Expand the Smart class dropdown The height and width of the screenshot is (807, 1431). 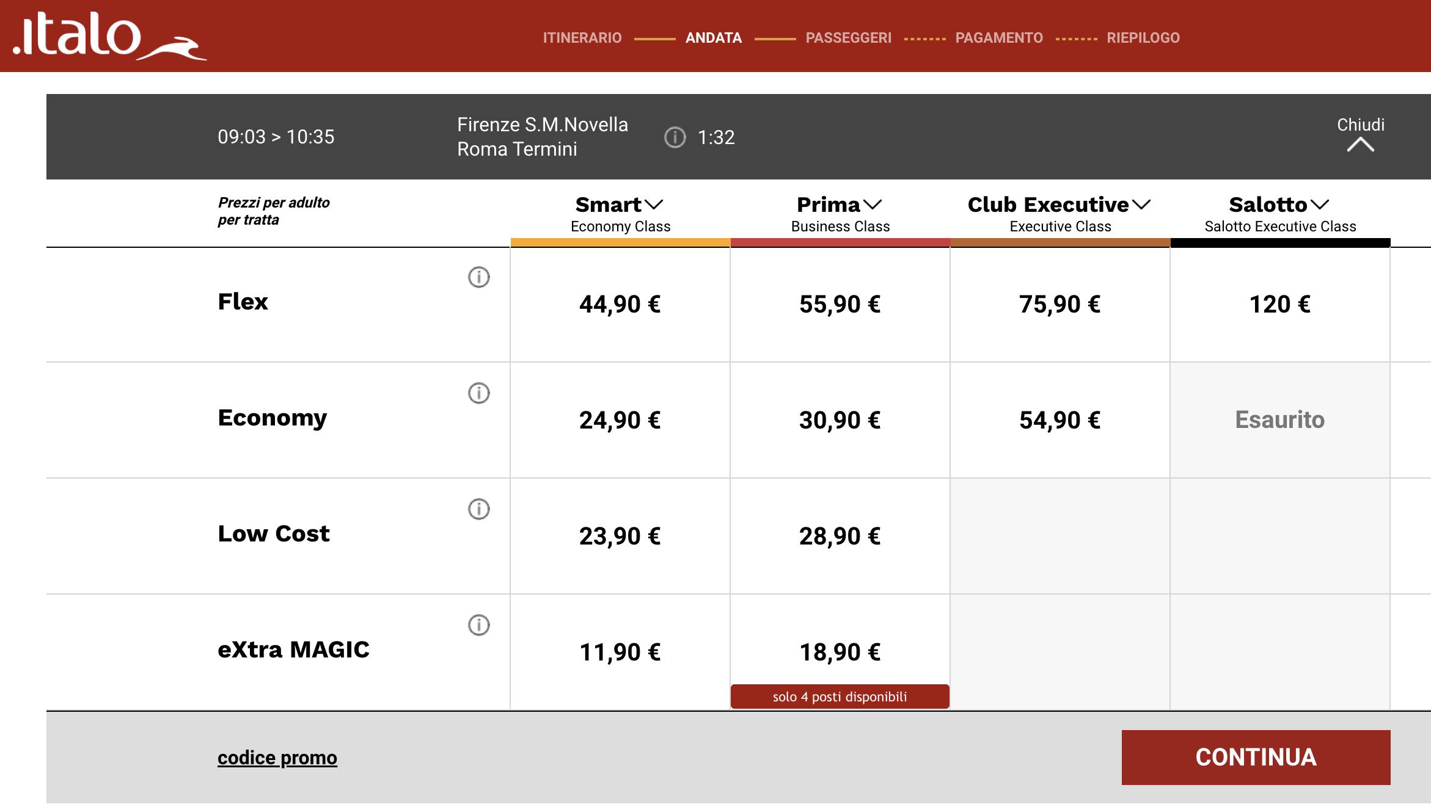point(653,204)
